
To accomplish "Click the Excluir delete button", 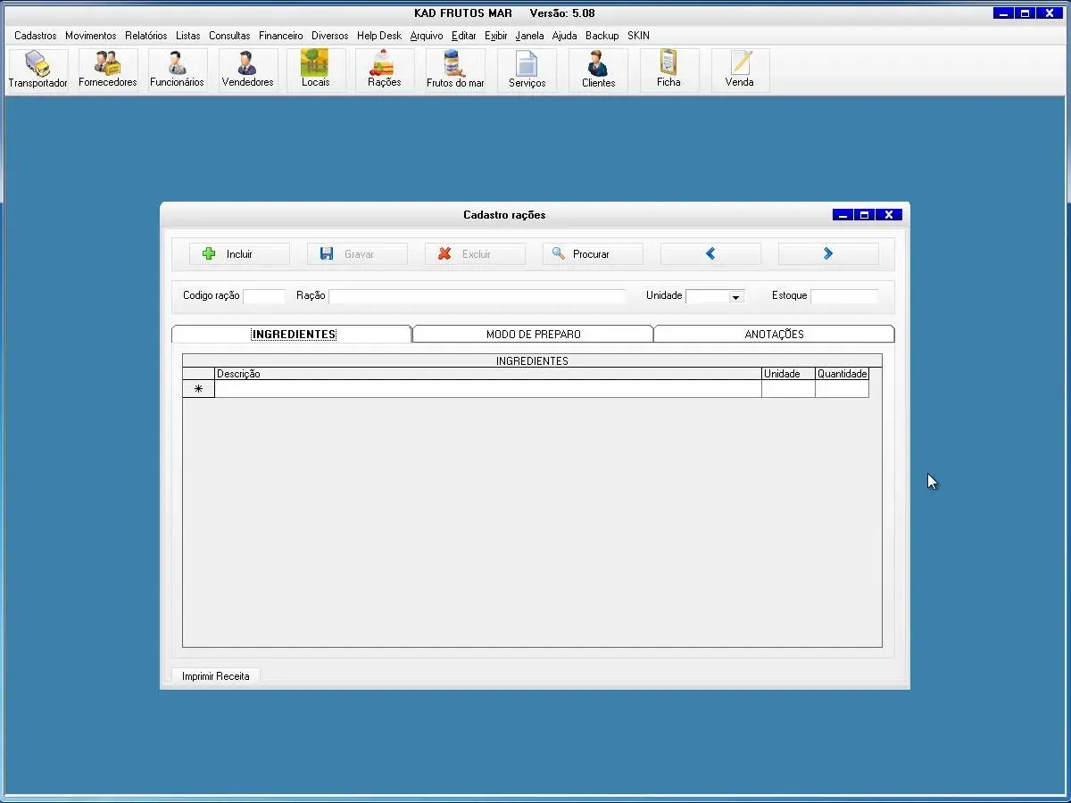I will point(475,254).
